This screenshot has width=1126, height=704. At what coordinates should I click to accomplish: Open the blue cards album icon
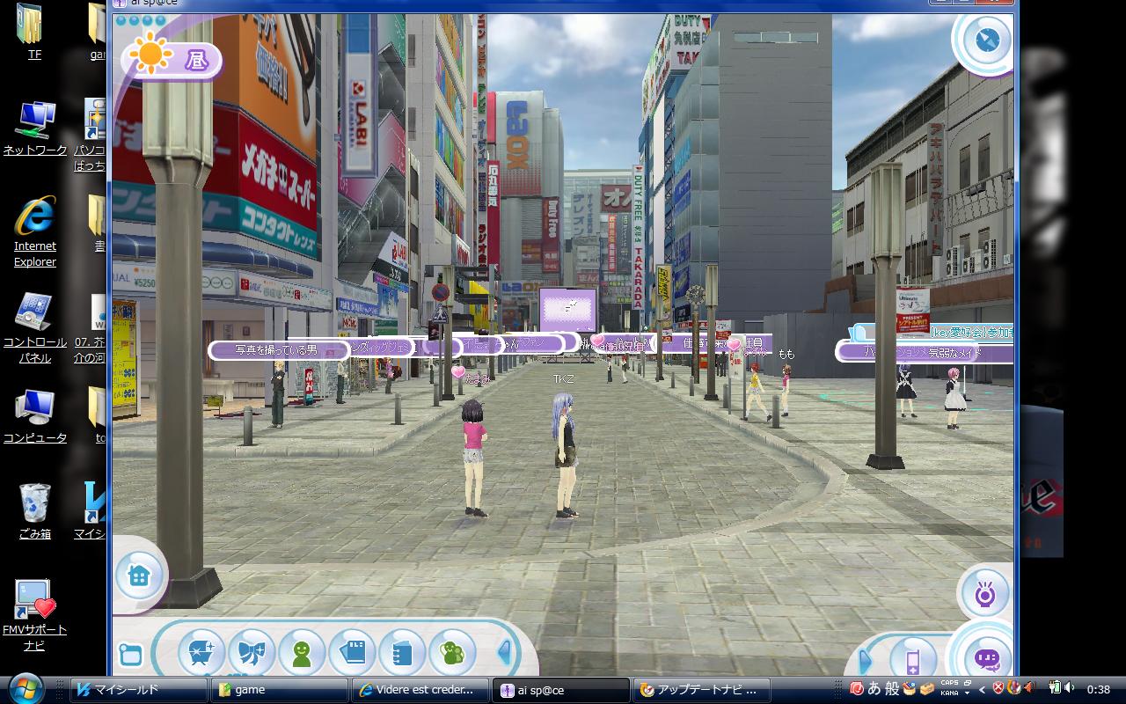click(352, 654)
